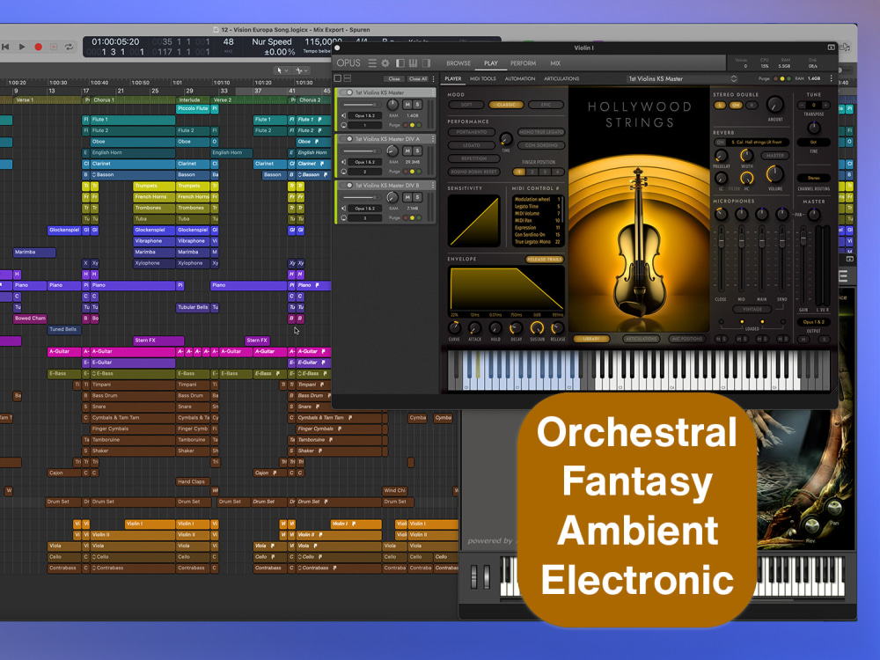Toggle the Opus keyboard view icon
The height and width of the screenshot is (660, 880).
(x=413, y=63)
